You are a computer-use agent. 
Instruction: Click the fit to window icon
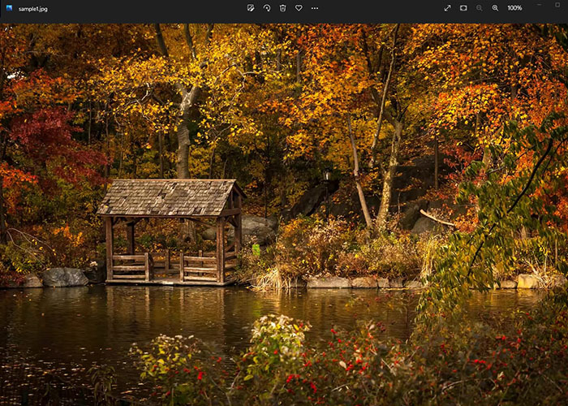click(x=463, y=8)
